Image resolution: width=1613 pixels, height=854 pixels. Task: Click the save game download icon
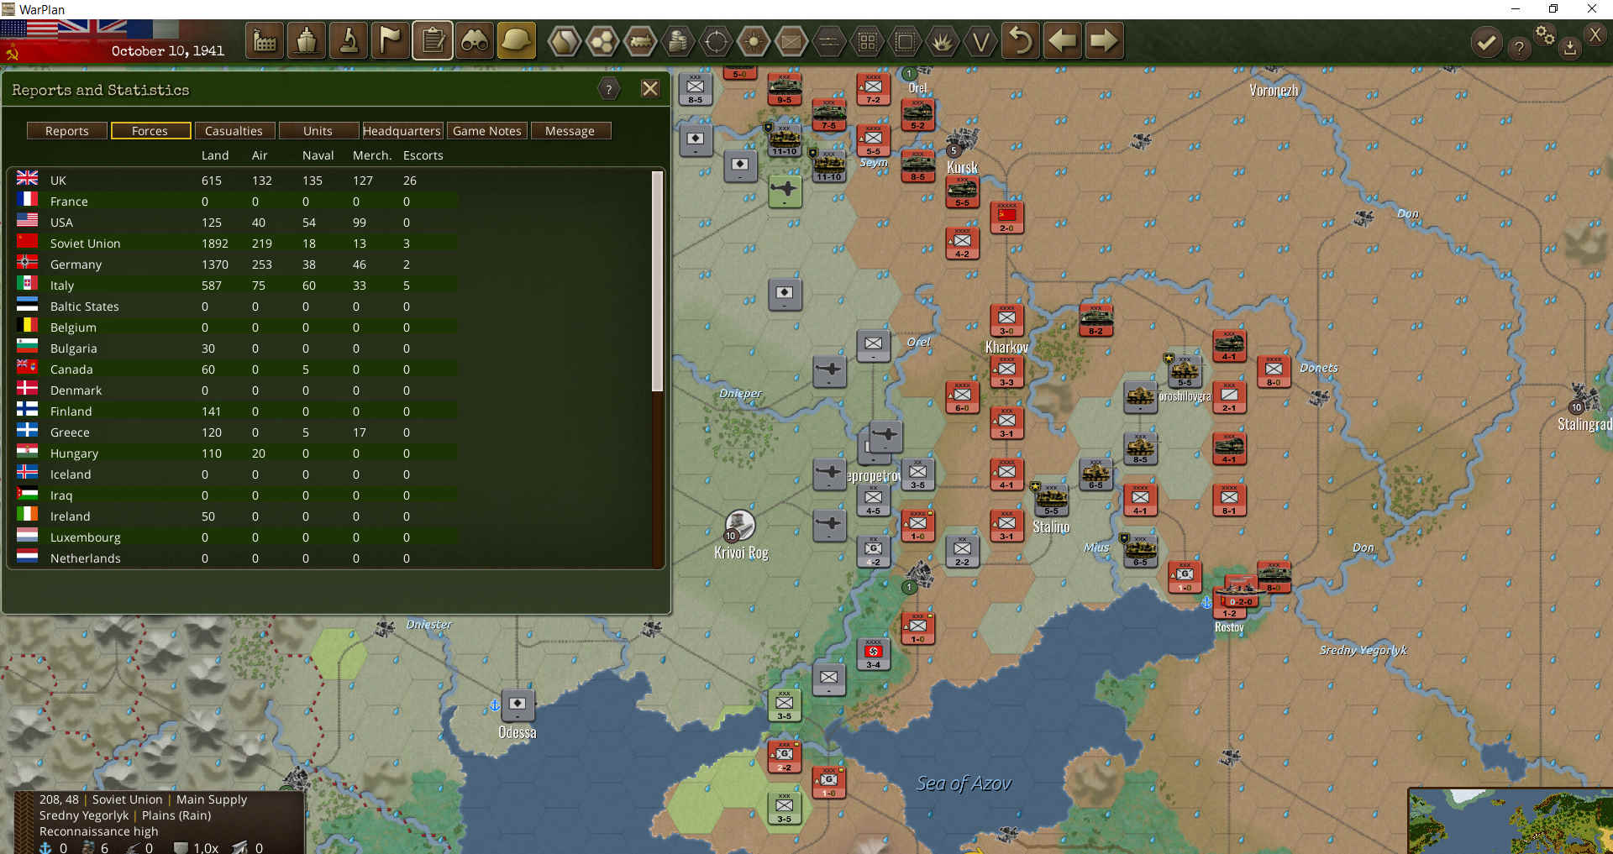[1569, 48]
